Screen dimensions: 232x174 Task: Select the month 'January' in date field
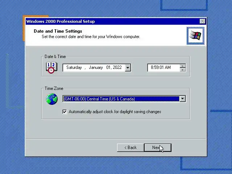[x=96, y=67]
